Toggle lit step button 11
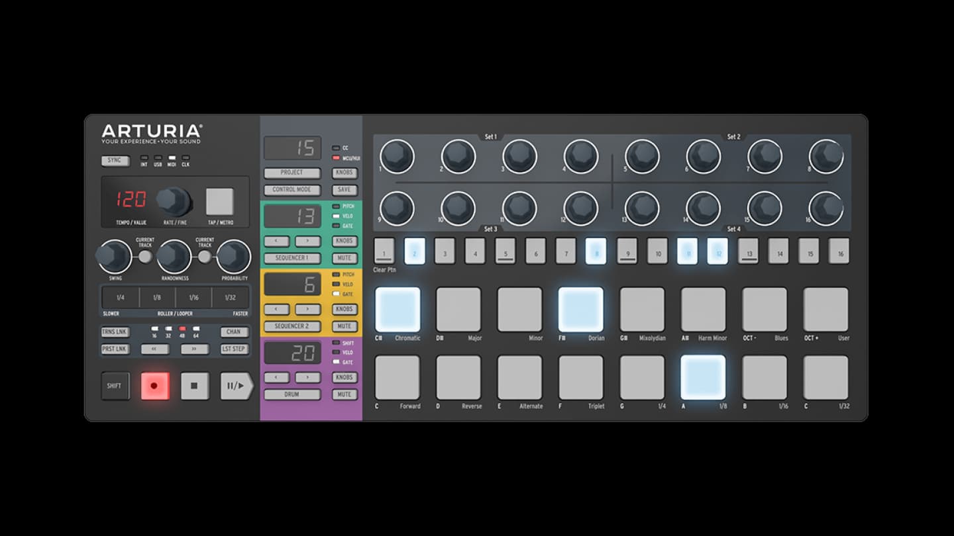954x536 pixels. pos(687,251)
